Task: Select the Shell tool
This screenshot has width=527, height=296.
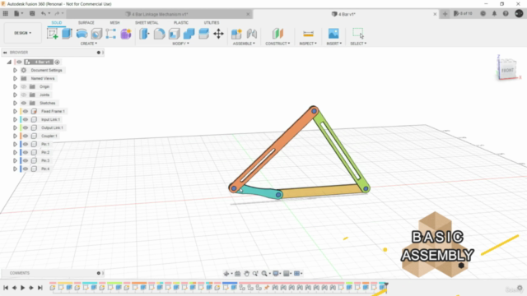Action: pyautogui.click(x=174, y=34)
